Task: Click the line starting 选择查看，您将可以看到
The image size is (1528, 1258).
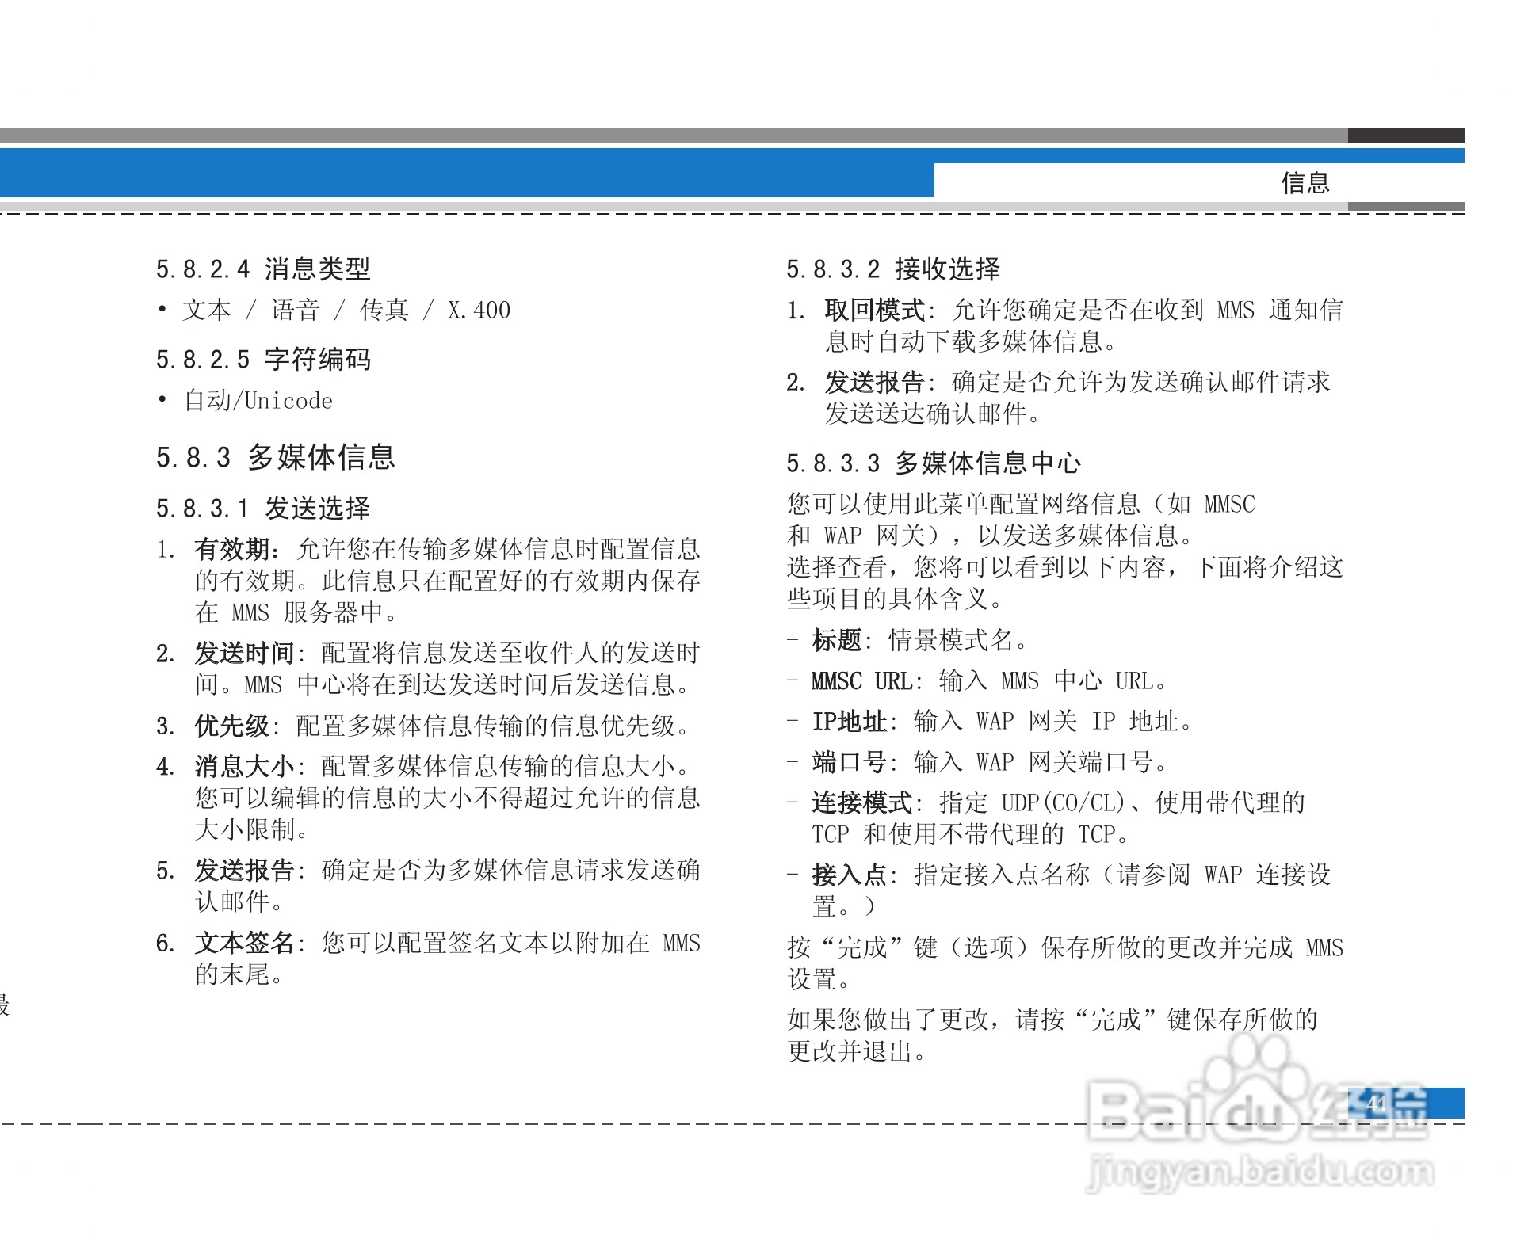Action: pos(1065,567)
